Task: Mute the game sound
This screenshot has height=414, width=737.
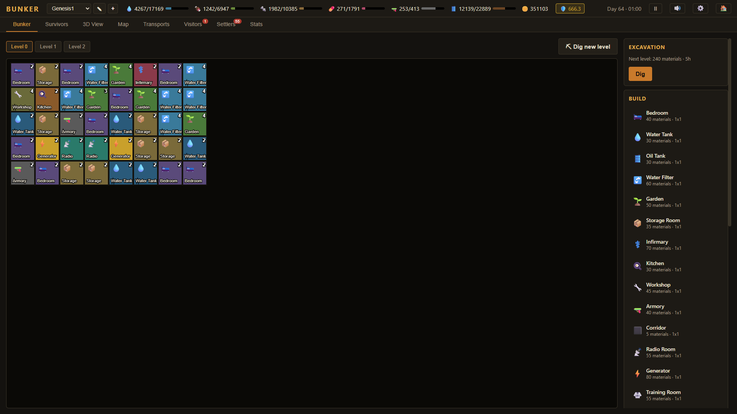Action: [x=677, y=8]
